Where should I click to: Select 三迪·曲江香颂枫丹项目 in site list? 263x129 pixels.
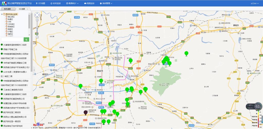click(x=13, y=90)
